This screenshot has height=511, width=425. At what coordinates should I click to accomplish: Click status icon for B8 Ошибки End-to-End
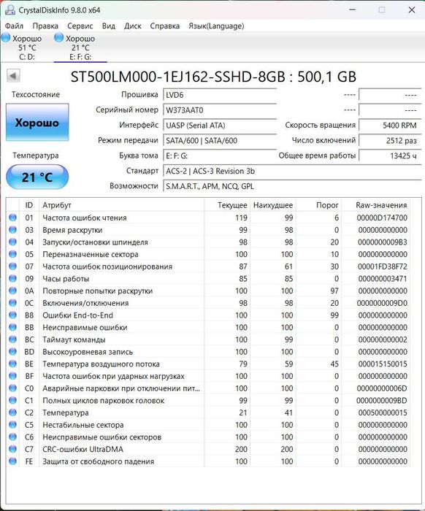tap(12, 315)
